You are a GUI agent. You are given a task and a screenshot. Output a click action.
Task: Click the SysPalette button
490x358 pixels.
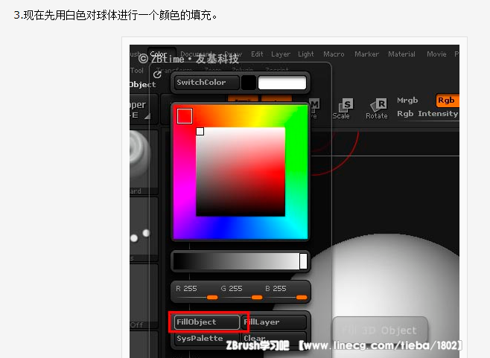tap(206, 339)
